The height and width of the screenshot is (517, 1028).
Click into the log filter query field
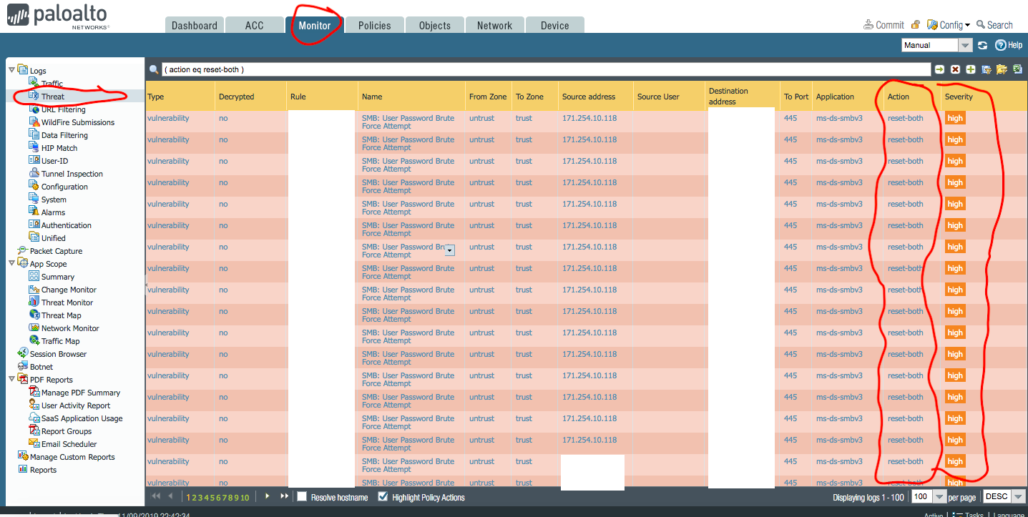coord(544,69)
